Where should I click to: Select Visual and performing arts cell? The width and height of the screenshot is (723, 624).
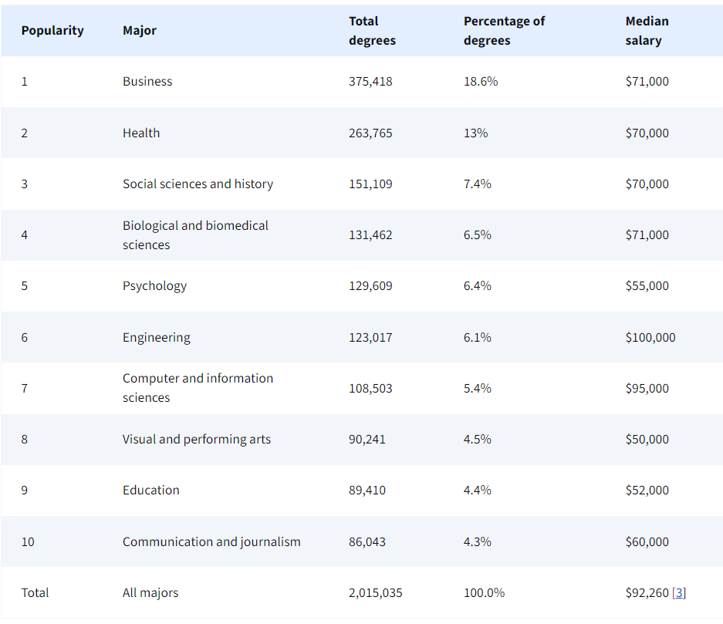pos(197,440)
